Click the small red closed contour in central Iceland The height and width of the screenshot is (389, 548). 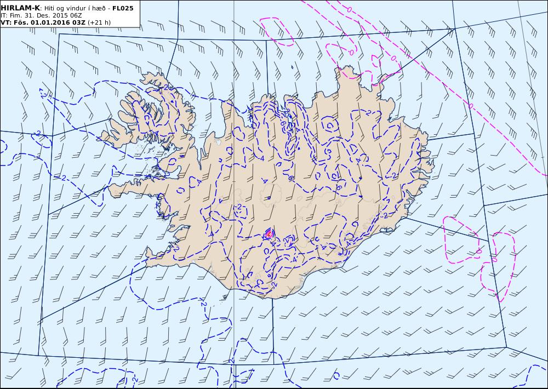click(269, 234)
